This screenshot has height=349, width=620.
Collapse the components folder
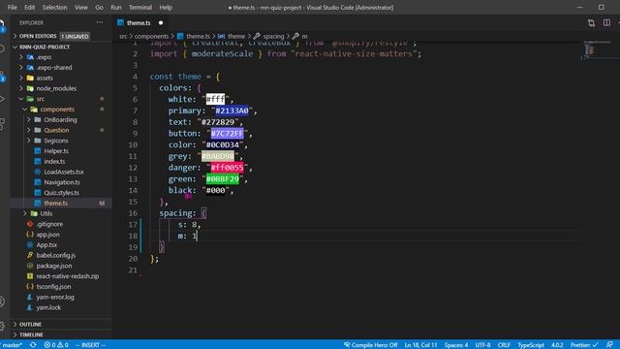pyautogui.click(x=57, y=110)
